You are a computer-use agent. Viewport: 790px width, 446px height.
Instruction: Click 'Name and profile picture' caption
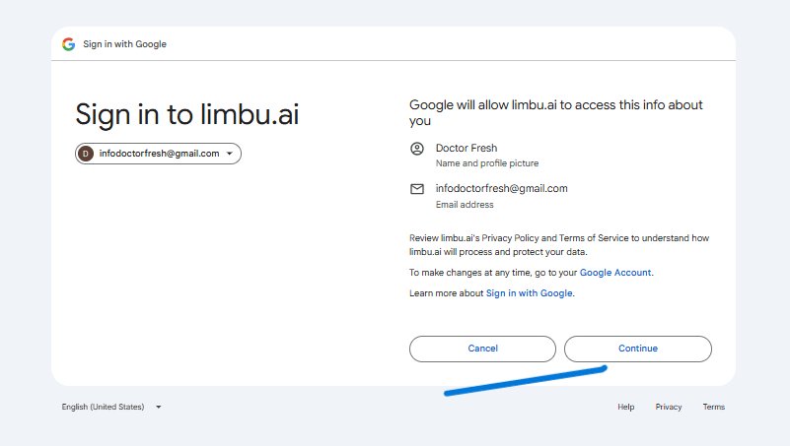pos(487,163)
